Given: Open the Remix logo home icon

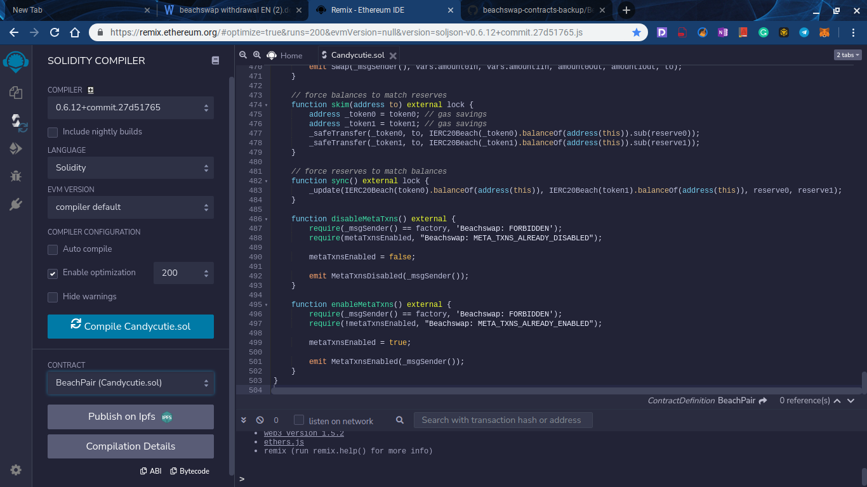Looking at the screenshot, I should point(16,62).
